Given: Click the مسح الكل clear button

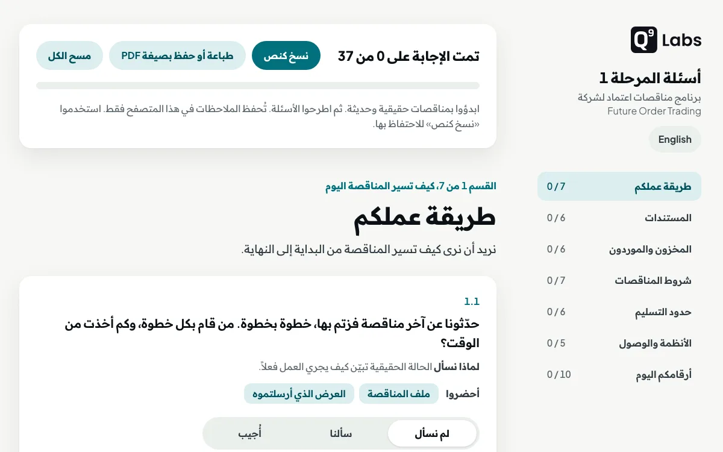Looking at the screenshot, I should [x=69, y=55].
